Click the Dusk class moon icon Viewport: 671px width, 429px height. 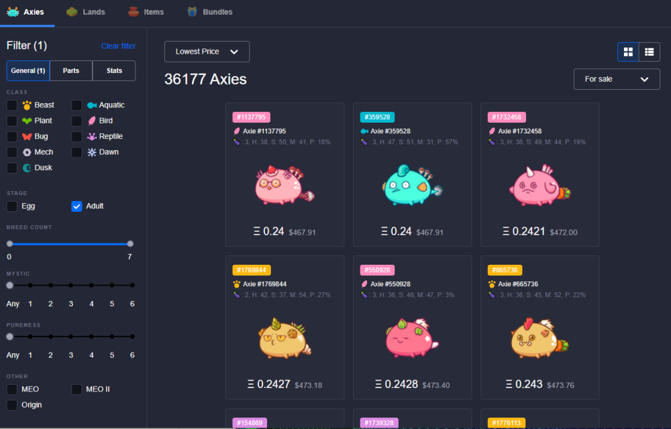click(x=27, y=168)
